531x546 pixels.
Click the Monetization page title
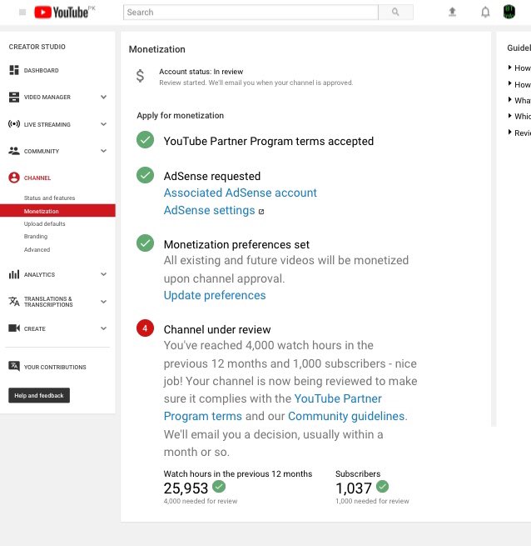point(156,49)
